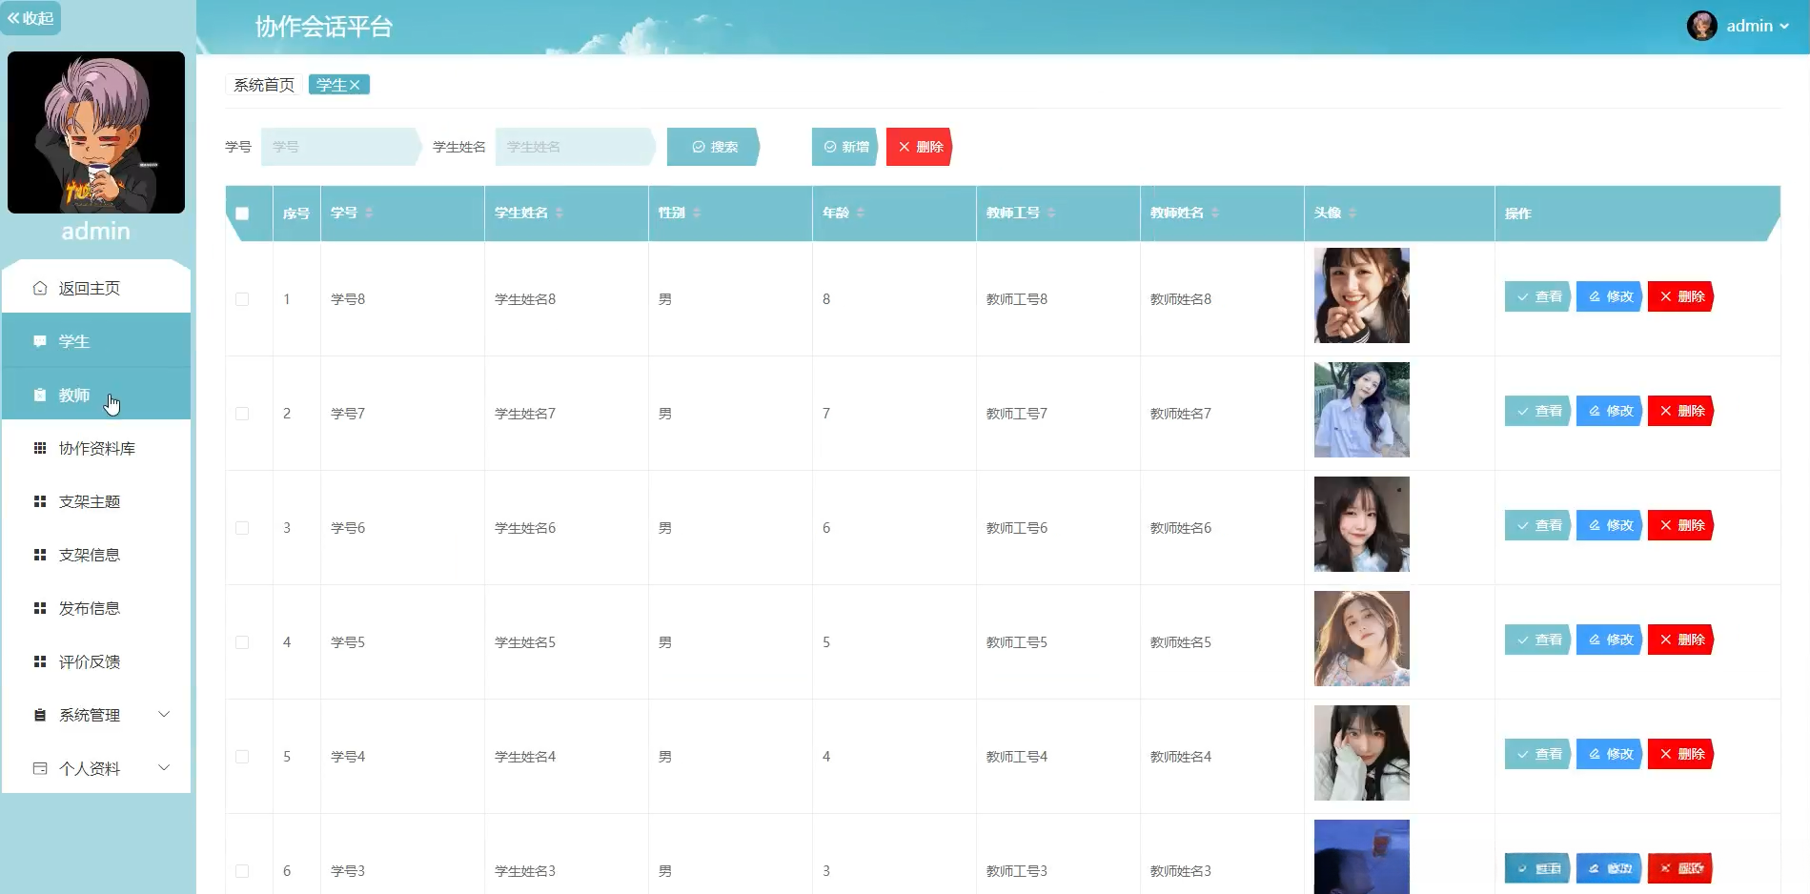Check the checkbox for row 学号8
The height and width of the screenshot is (894, 1810).
tap(242, 299)
